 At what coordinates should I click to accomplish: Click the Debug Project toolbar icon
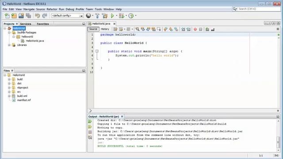click(x=122, y=16)
